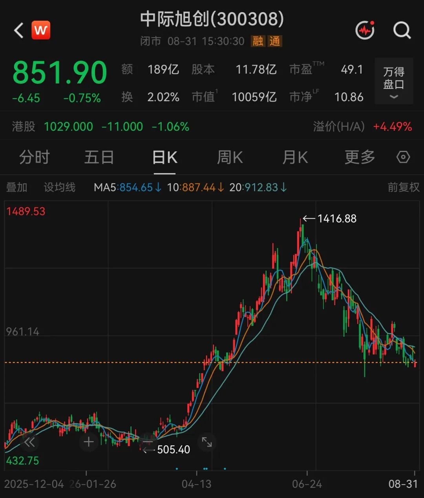Open the heartbeat alert icon

coord(365,30)
